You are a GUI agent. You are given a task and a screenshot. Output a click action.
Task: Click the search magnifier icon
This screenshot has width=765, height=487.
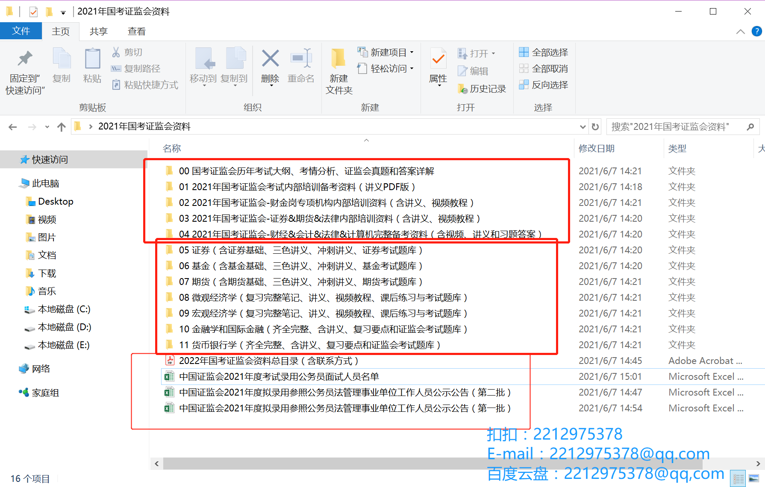tap(750, 127)
